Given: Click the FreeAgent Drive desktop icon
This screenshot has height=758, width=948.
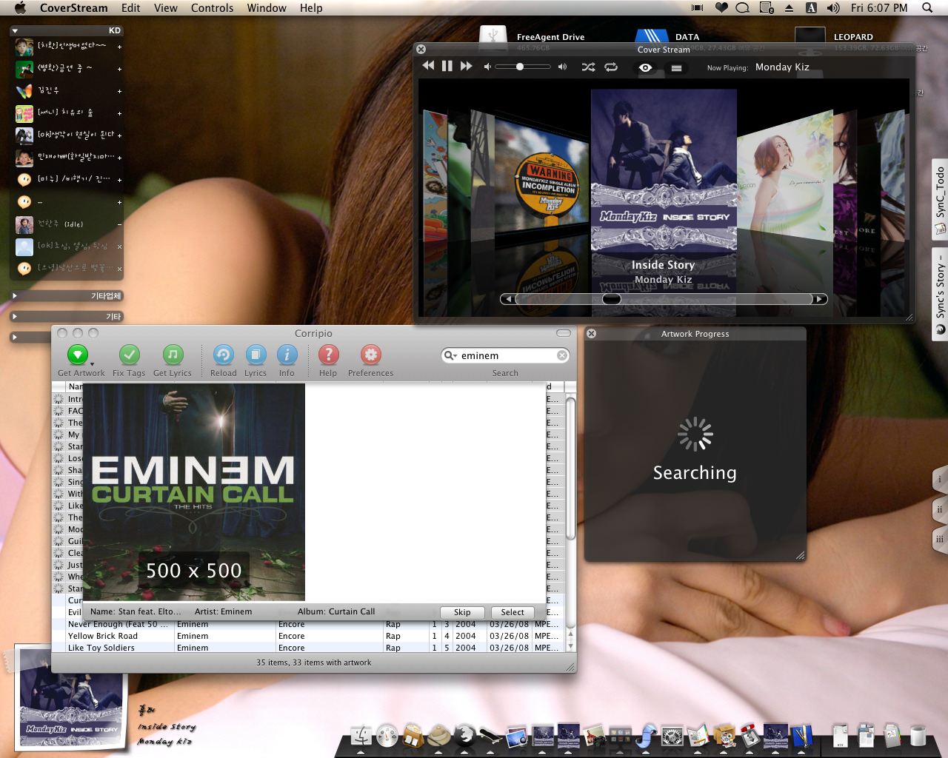Looking at the screenshot, I should click(493, 37).
